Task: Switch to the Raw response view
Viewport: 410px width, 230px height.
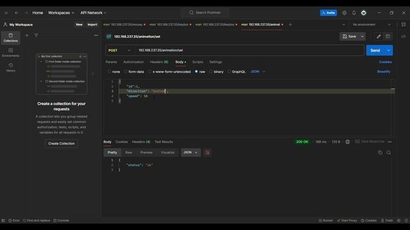Action: coord(129,153)
